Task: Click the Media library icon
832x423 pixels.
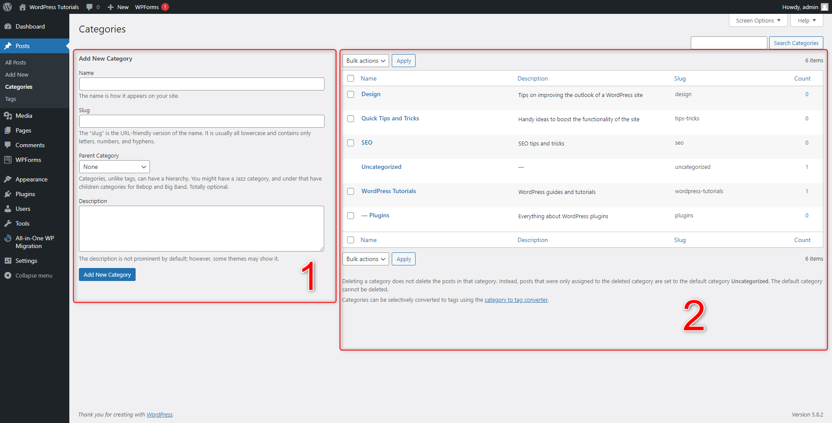Action: 8,116
